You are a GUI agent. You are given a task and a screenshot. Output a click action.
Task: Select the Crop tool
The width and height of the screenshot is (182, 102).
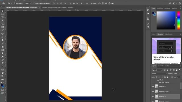(3, 24)
